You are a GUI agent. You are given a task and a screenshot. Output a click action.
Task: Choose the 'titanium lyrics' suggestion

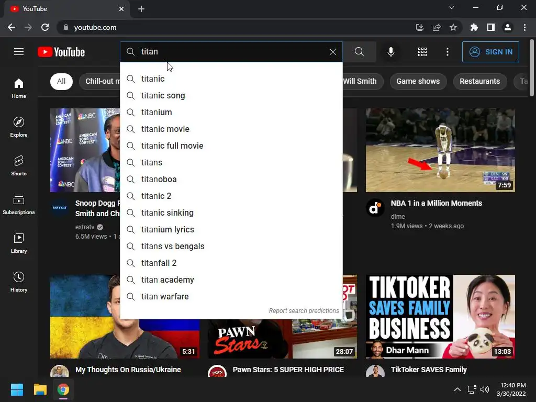[x=231, y=230]
